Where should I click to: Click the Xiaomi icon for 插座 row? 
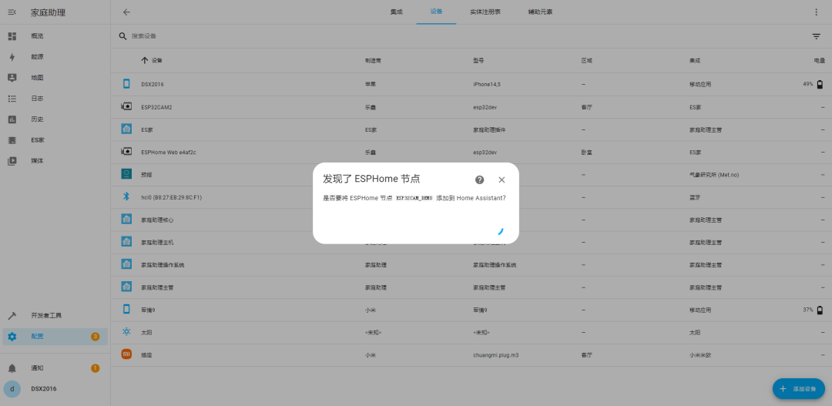coord(126,354)
